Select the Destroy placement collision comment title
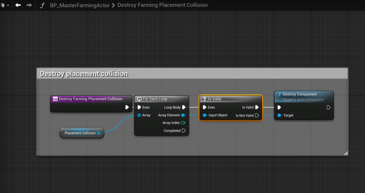The width and height of the screenshot is (365, 193). coord(84,74)
